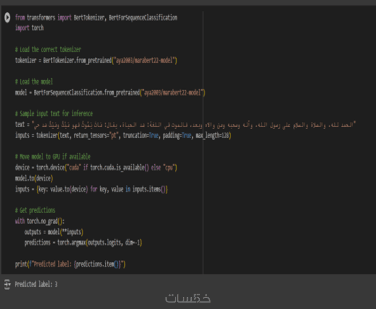Click the '# Load the correct tokenizer' comment
Viewport: 376px width, 309px height.
click(x=48, y=49)
